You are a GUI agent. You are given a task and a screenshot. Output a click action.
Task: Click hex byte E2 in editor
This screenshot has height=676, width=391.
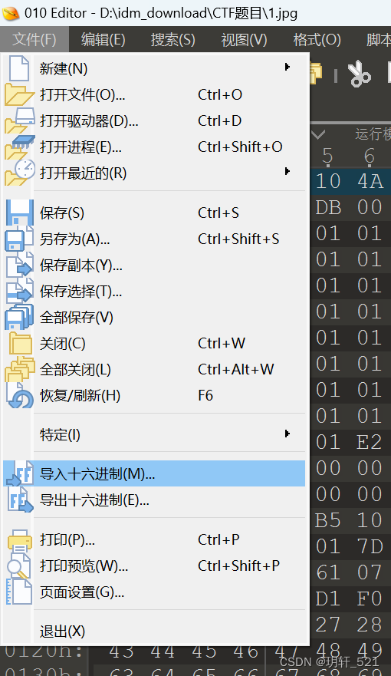pyautogui.click(x=369, y=442)
